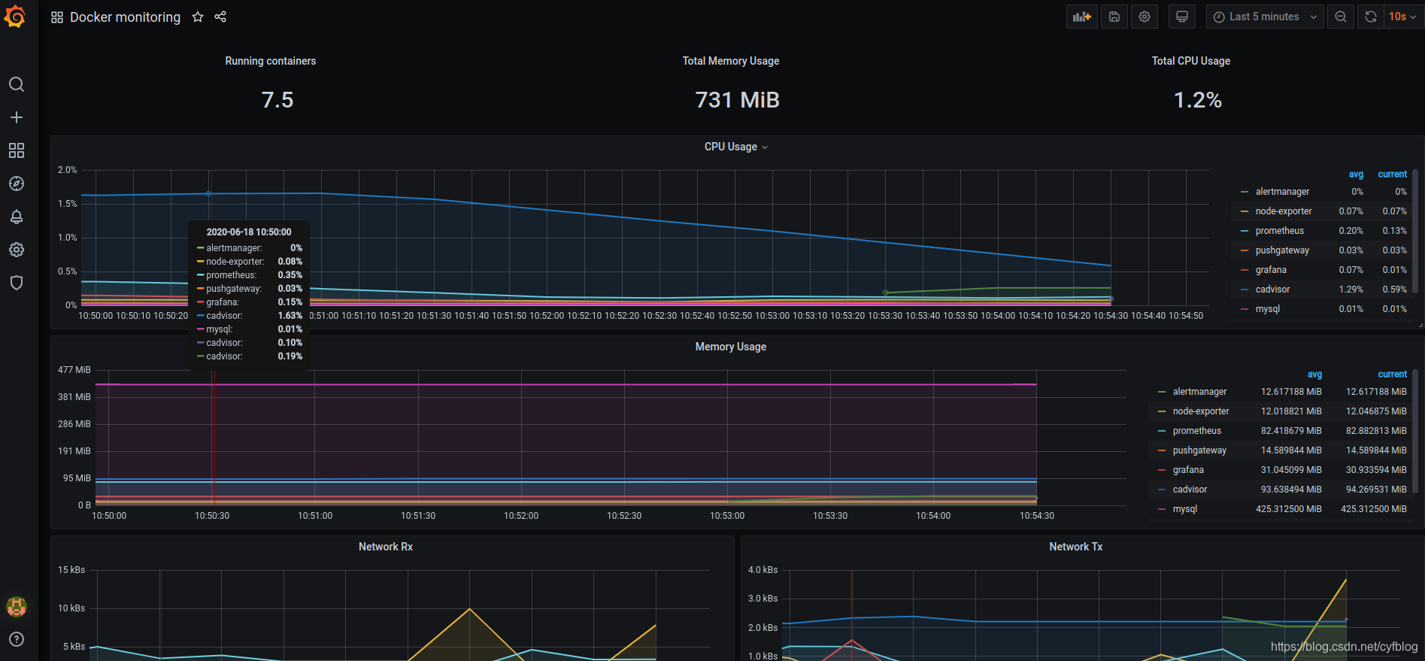Open the user profile avatar
Screen dimensions: 1425x661
pos(17,606)
